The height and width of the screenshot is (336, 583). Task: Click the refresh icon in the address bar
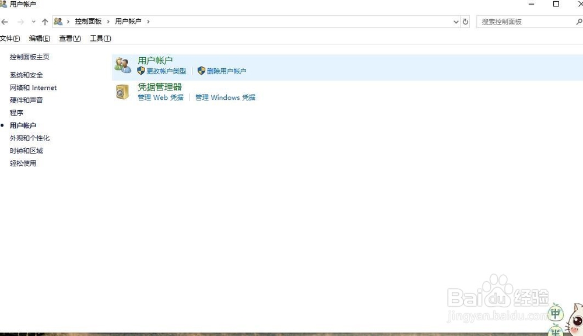465,22
